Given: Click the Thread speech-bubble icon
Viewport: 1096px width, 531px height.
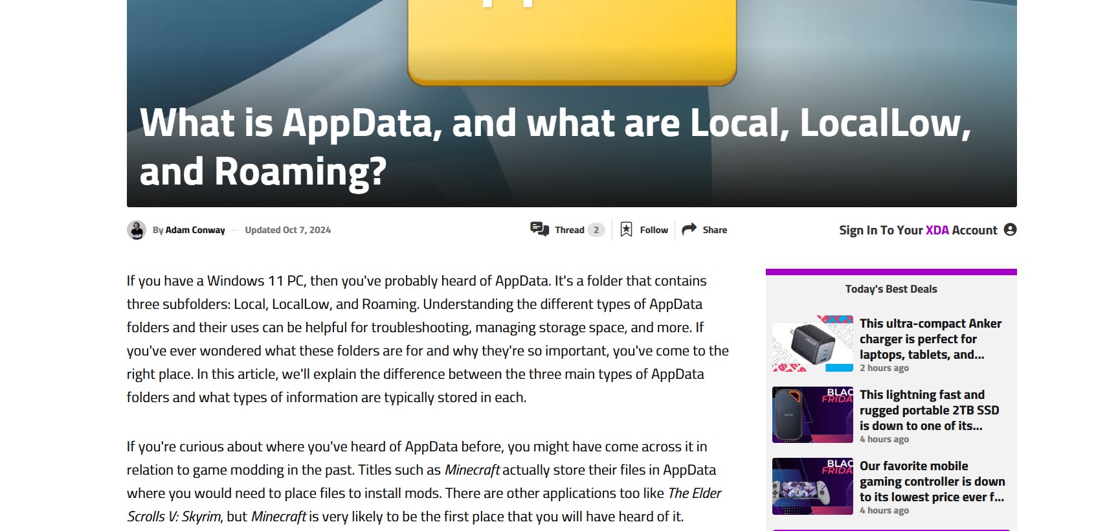Looking at the screenshot, I should tap(539, 229).
